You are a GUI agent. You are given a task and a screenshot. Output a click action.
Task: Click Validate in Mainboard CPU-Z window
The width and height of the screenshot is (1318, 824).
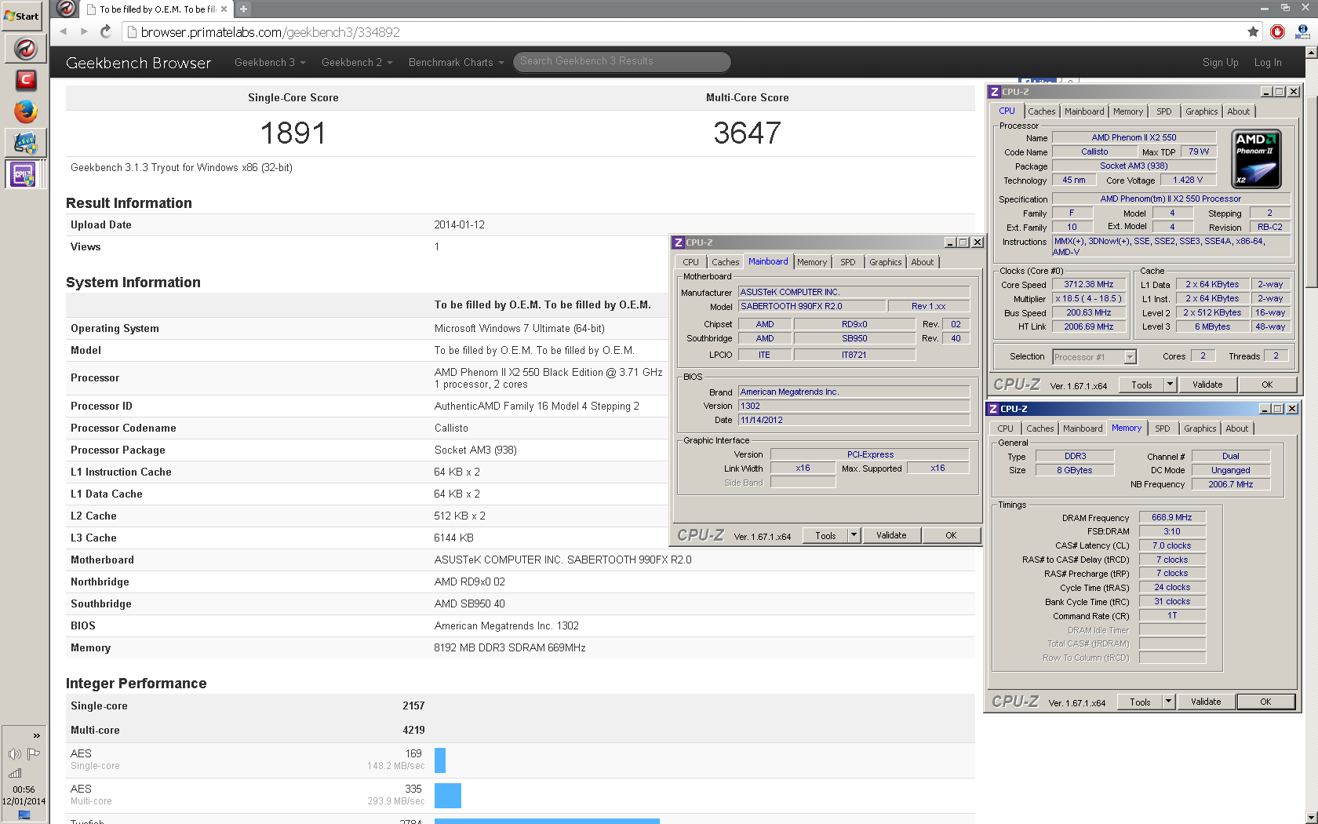(891, 535)
